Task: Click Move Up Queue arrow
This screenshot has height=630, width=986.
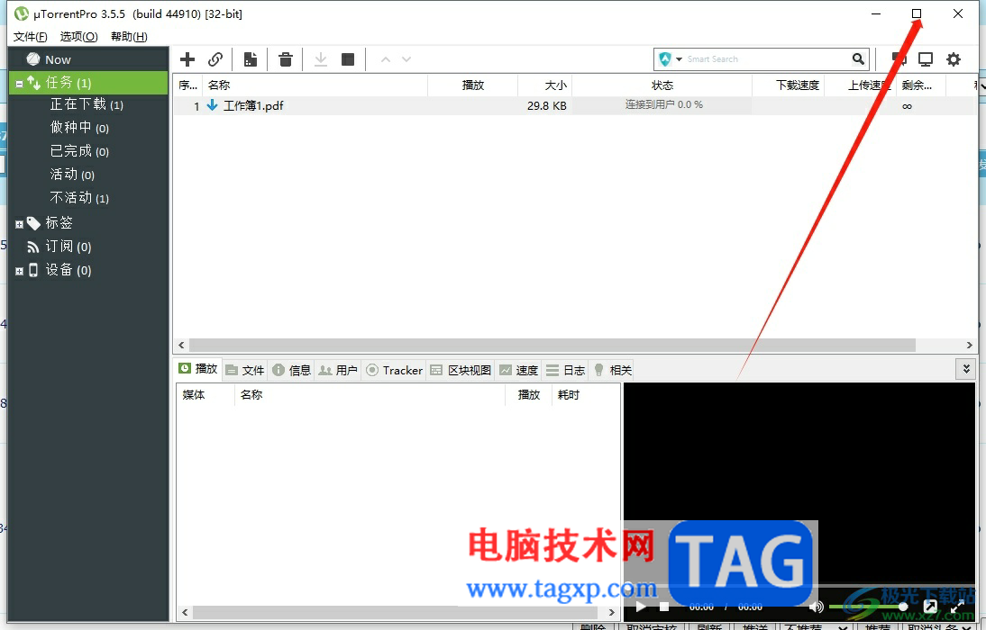Action: [x=386, y=59]
